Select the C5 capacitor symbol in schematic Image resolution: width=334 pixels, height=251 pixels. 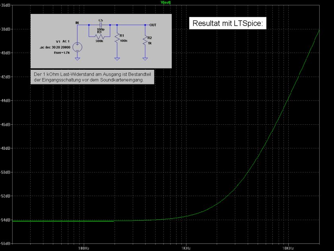tap(100, 24)
